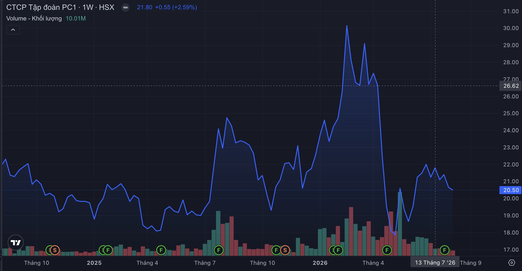Click the 31.00 price scale label
Viewport: 522px width, 271px height.
click(511, 11)
